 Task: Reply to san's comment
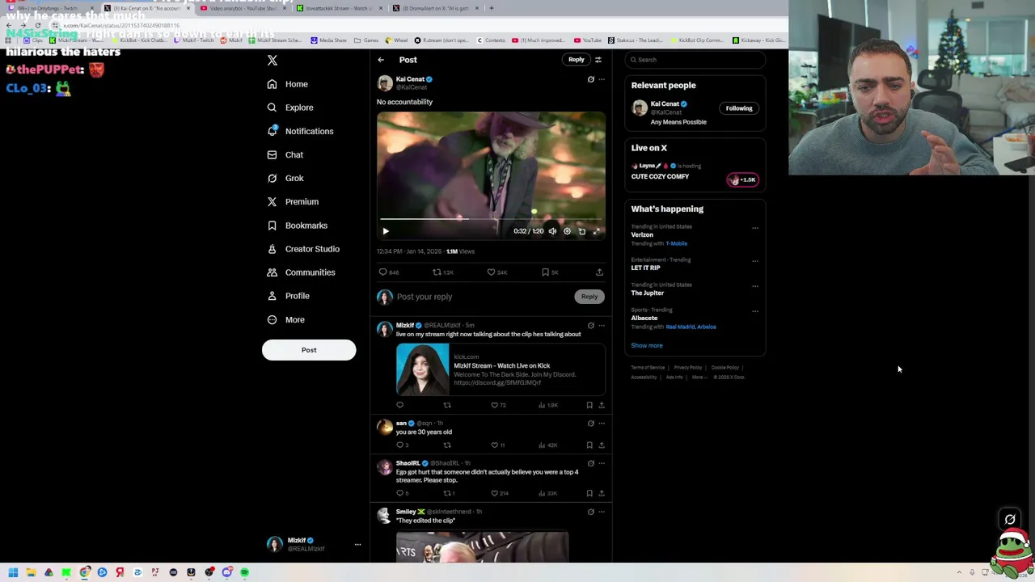click(x=399, y=445)
